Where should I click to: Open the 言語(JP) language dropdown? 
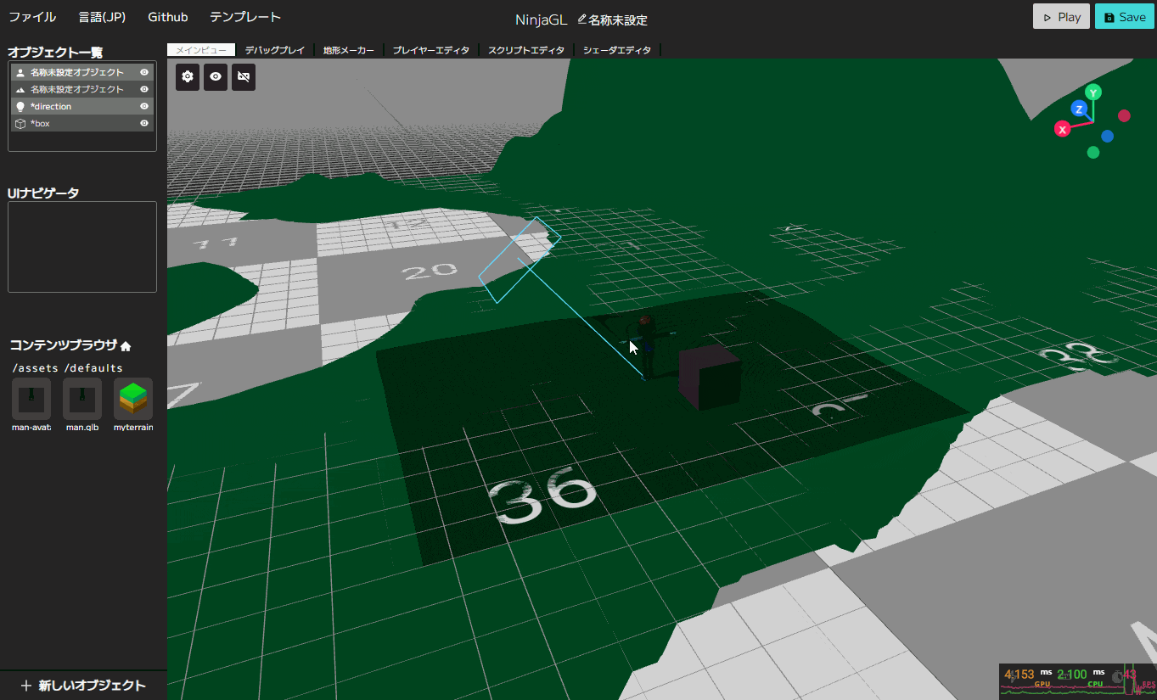pos(101,16)
